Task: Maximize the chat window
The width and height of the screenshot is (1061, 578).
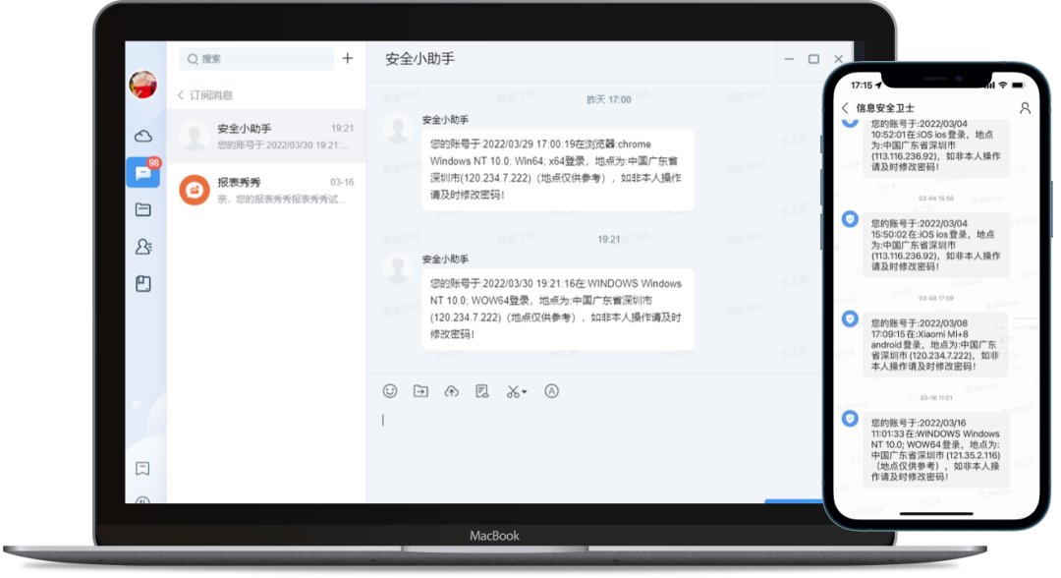Action: pos(813,60)
